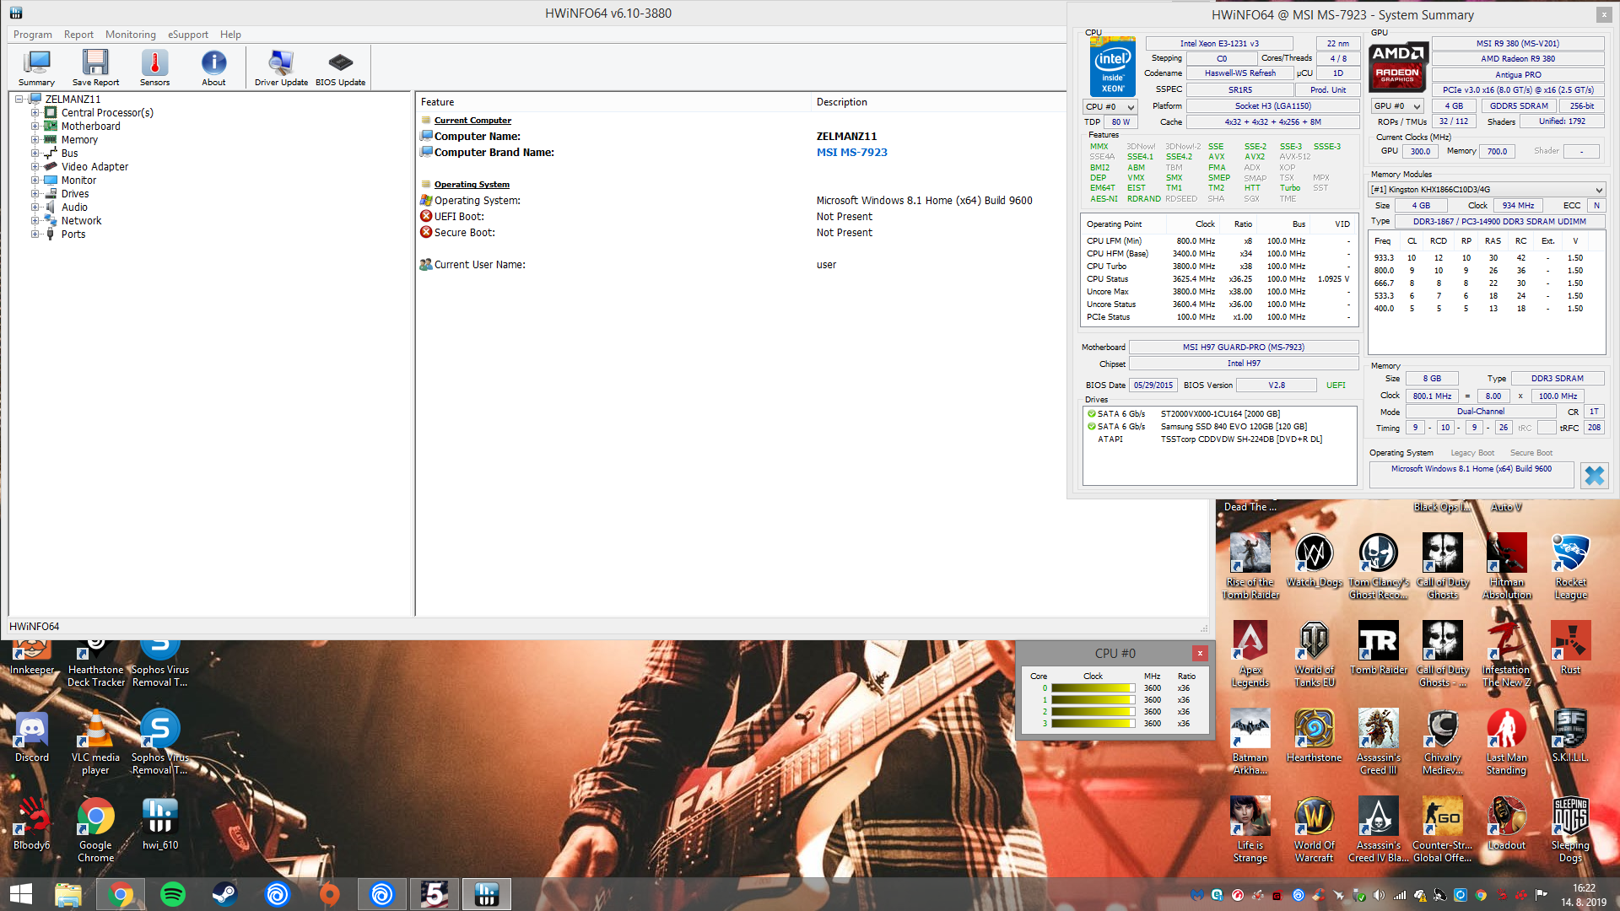Expand the Motherboard tree node
The image size is (1620, 911).
coord(35,127)
